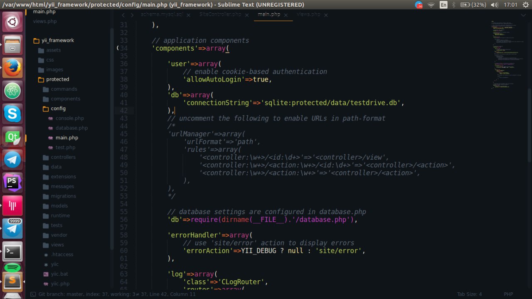Expand the models folder in sidebar
Viewport: 532px width, 299px height.
[x=59, y=206]
